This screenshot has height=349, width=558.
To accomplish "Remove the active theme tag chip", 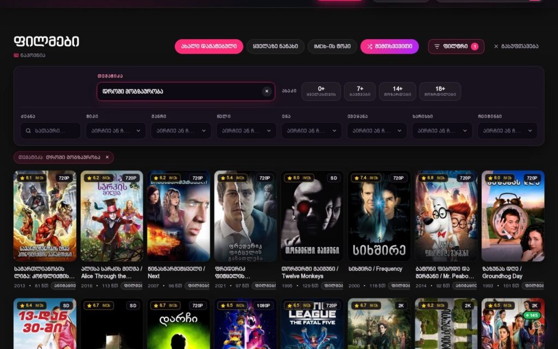I will (x=107, y=157).
